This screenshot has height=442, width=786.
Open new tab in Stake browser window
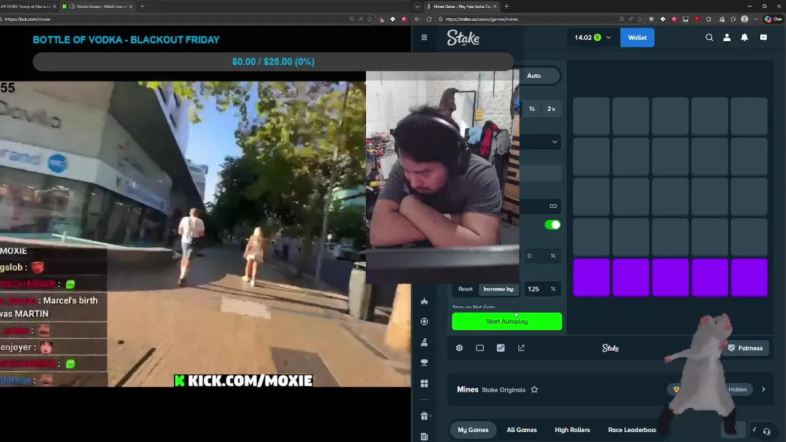[507, 6]
